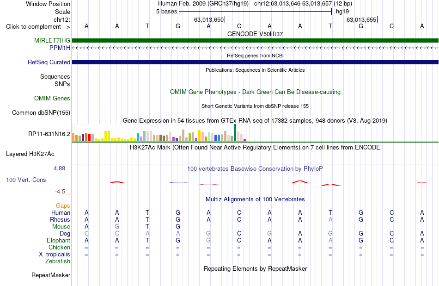Click the PPM1H gene label

pyautogui.click(x=60, y=48)
